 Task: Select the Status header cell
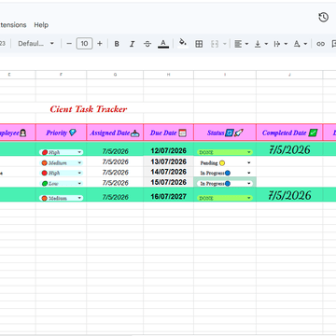tap(225, 133)
